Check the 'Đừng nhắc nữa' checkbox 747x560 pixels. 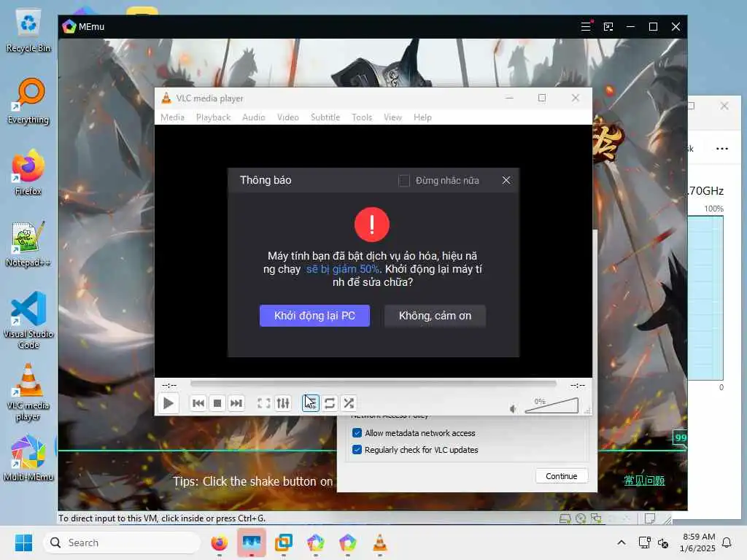[x=404, y=181]
